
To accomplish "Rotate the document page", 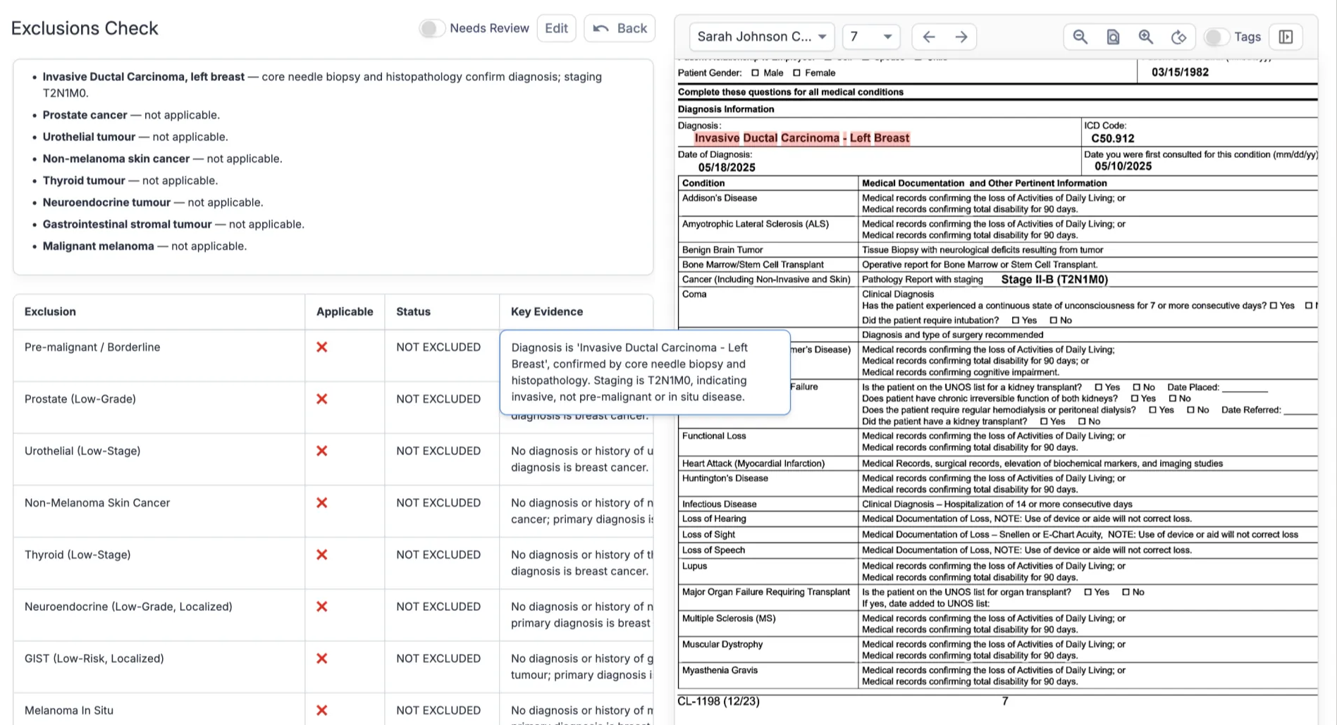I will (x=1179, y=37).
